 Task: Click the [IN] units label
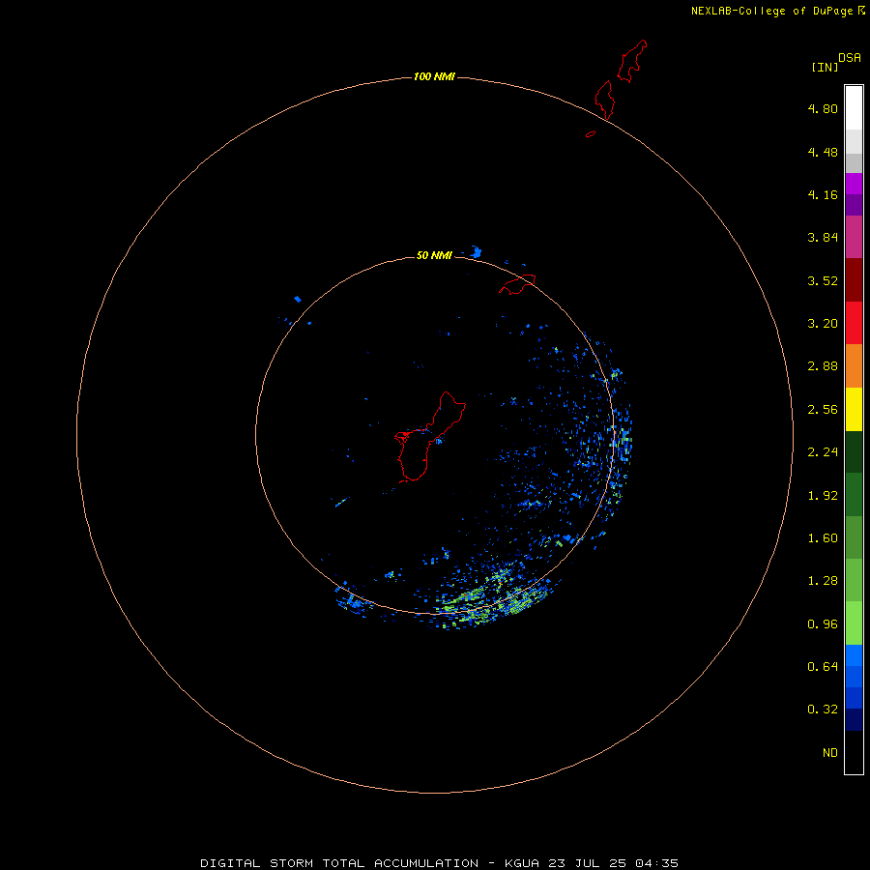click(x=825, y=67)
